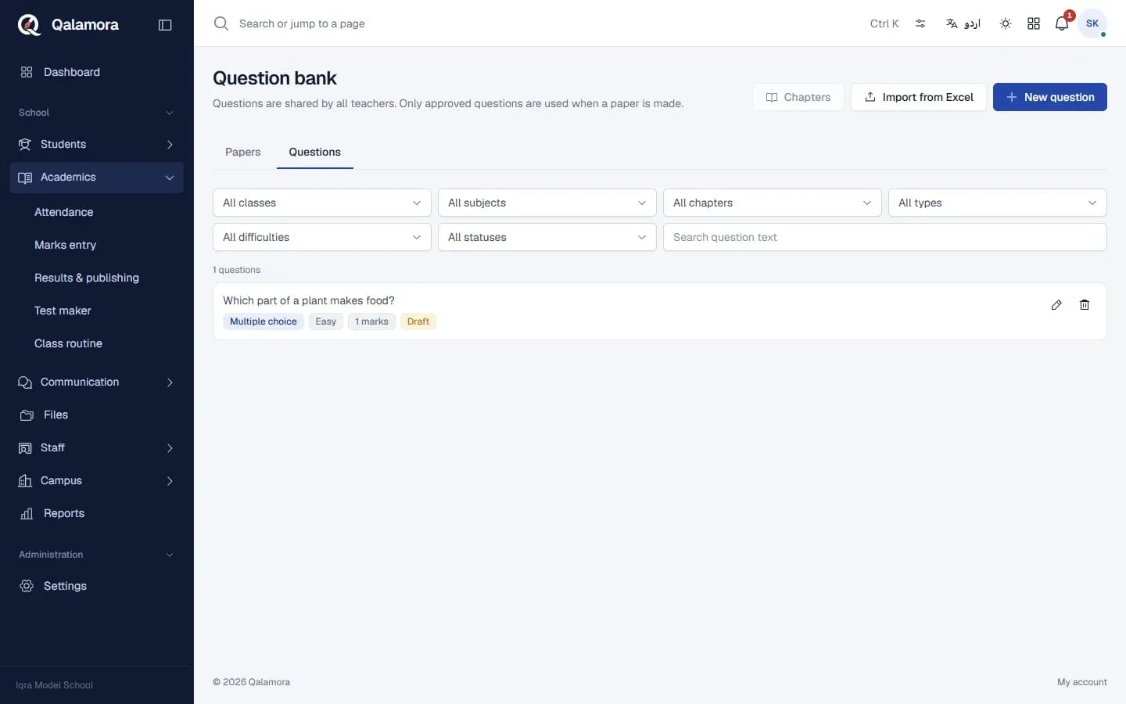Open the All subjects dropdown
The width and height of the screenshot is (1126, 704).
point(547,203)
